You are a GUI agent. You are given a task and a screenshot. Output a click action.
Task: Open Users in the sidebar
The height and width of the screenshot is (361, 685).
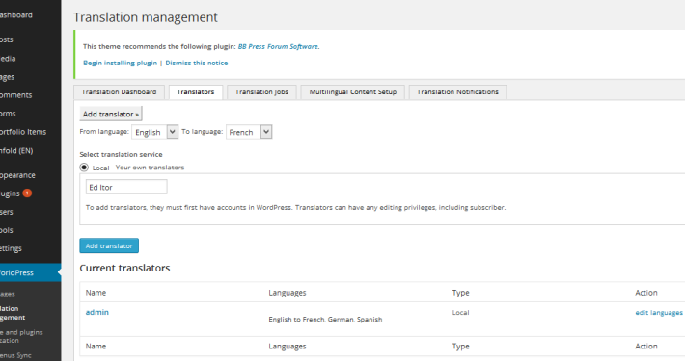pos(7,212)
